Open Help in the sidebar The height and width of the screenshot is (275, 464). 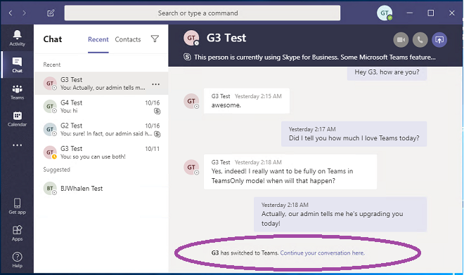click(x=17, y=260)
